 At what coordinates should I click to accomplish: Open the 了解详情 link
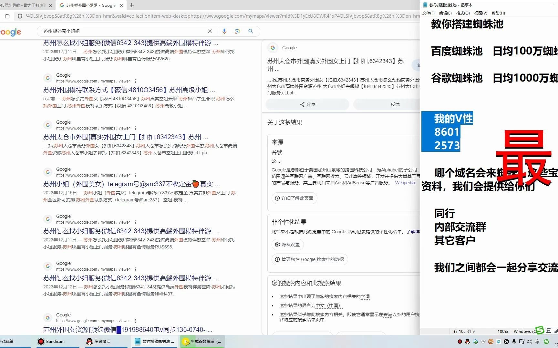click(x=413, y=232)
